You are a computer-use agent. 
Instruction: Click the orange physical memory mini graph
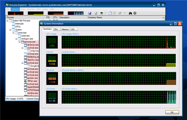[x=55, y=13]
